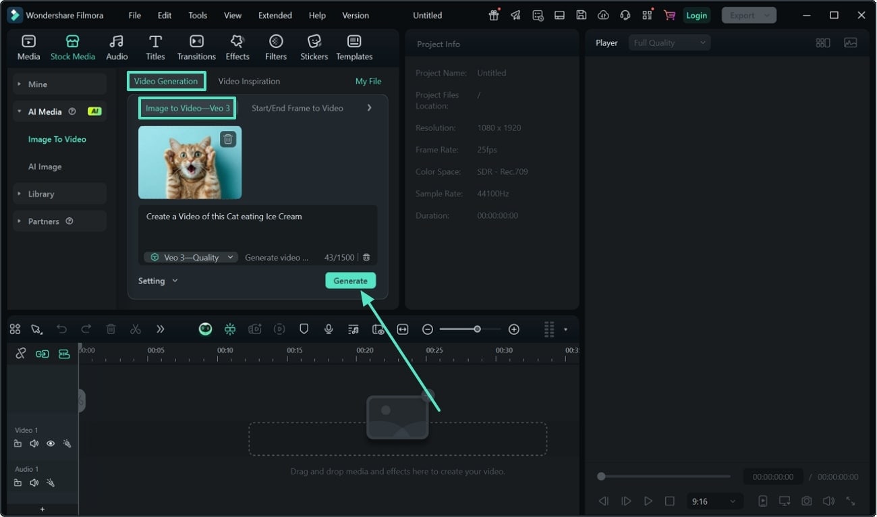
Task: Take a snapshot with camera icon
Action: pos(806,501)
